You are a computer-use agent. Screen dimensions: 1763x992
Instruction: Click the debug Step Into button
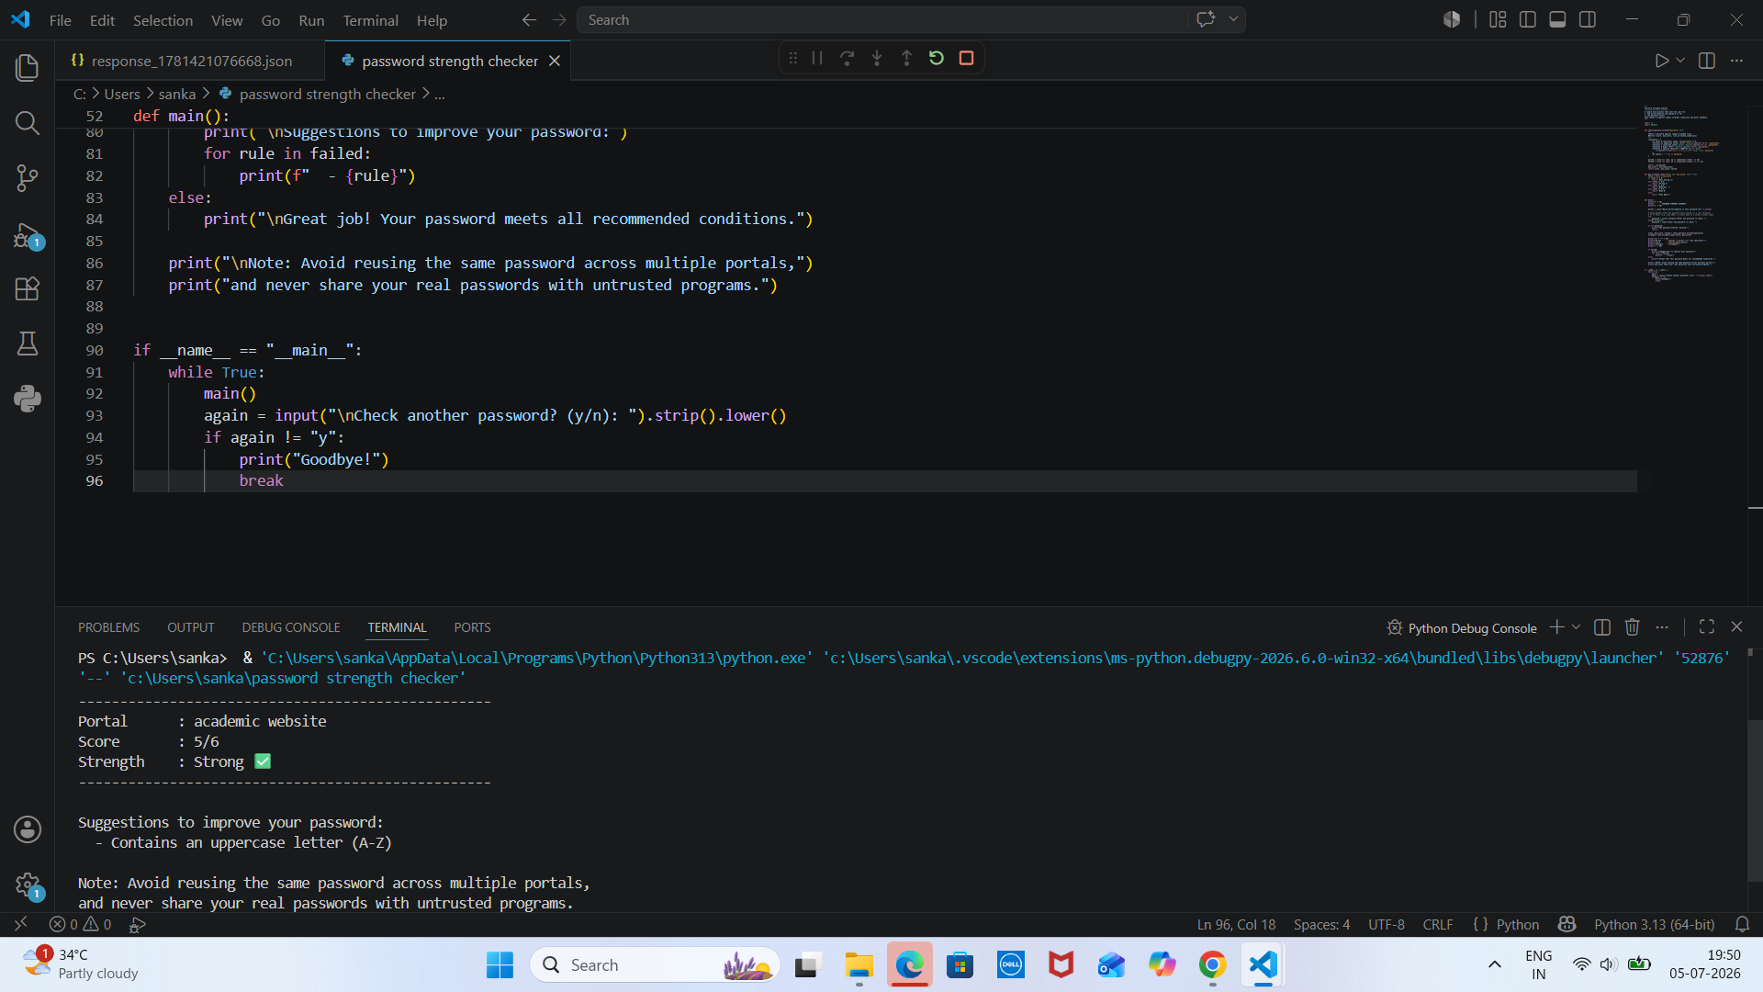[877, 58]
